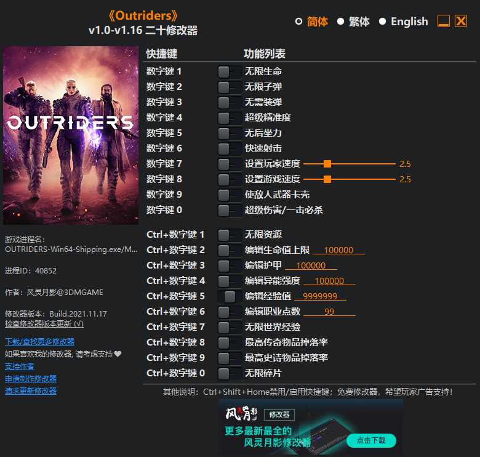Click 编辑护甲 value field 100000
This screenshot has height=457, width=480.
311,265
